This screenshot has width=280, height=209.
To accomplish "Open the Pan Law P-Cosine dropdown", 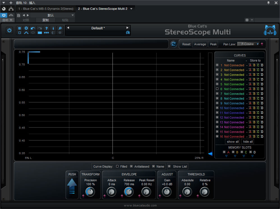I will (x=248, y=44).
